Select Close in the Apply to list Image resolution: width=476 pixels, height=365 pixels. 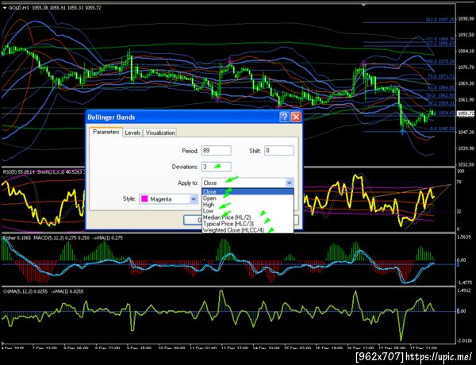click(x=248, y=191)
